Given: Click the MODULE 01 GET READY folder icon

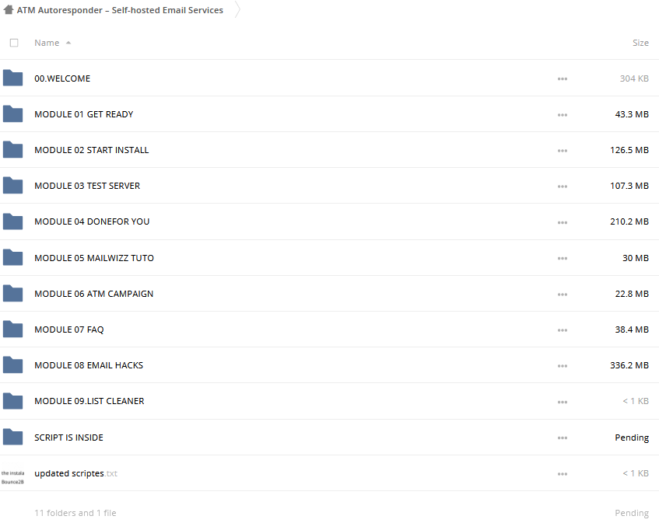Looking at the screenshot, I should point(12,114).
